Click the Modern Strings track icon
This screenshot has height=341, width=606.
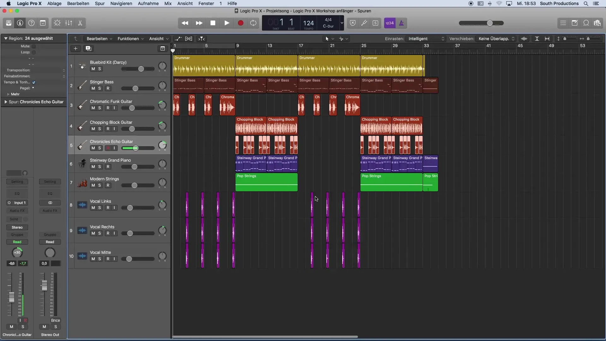[82, 182]
